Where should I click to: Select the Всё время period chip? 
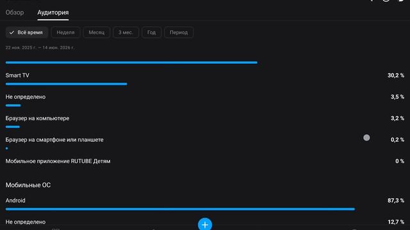[x=27, y=33]
